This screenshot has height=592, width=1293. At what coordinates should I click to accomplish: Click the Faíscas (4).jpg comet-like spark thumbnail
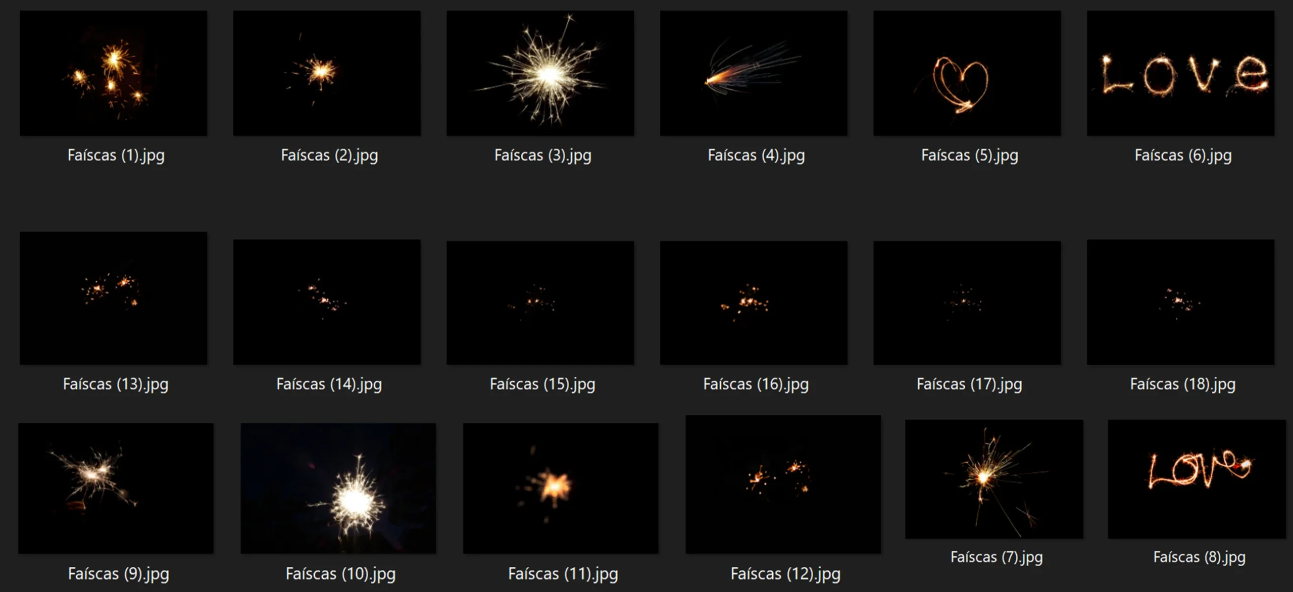(754, 73)
